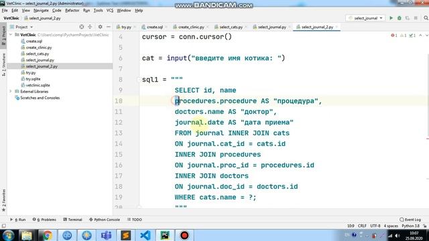Select create.sql in the project tree
This screenshot has width=429, height=241.
point(34,41)
